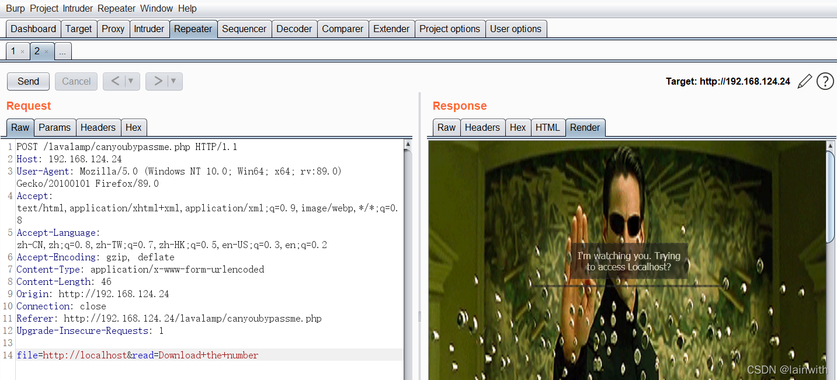This screenshot has height=380, width=837.
Task: Go forward in request history
Action: point(158,81)
